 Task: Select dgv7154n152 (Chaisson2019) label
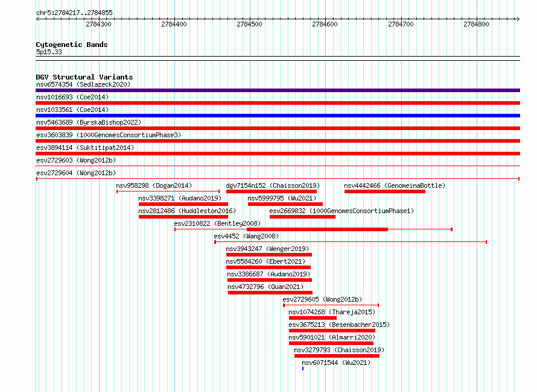pos(273,185)
